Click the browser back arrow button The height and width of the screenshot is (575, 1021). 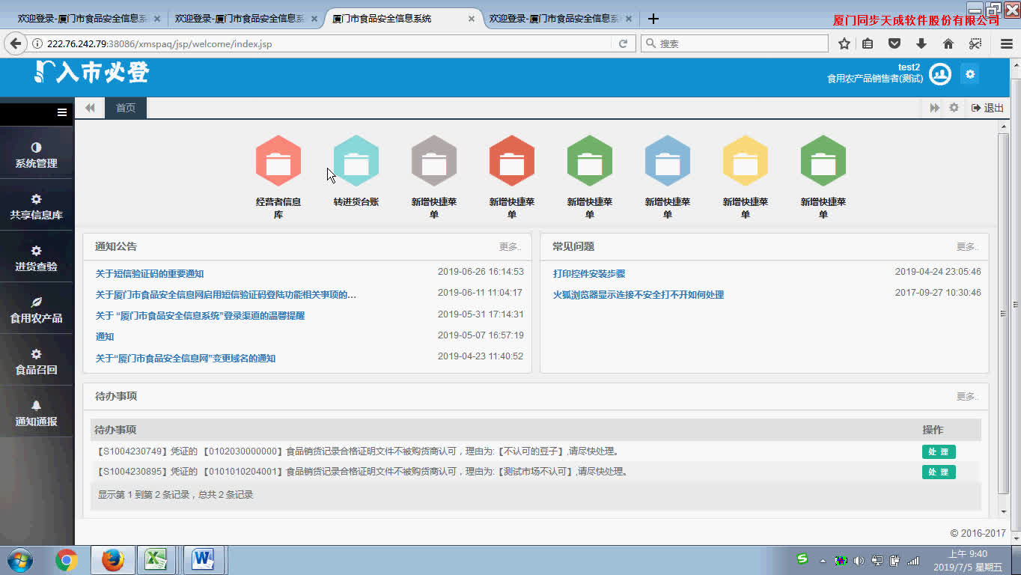coord(16,44)
